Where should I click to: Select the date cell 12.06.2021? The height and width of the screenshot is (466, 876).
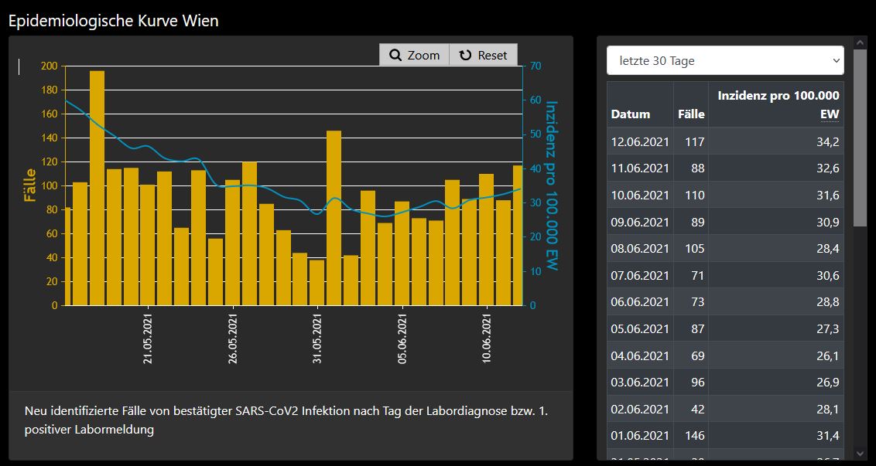(x=640, y=141)
